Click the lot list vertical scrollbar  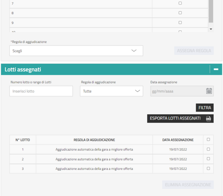point(211,11)
